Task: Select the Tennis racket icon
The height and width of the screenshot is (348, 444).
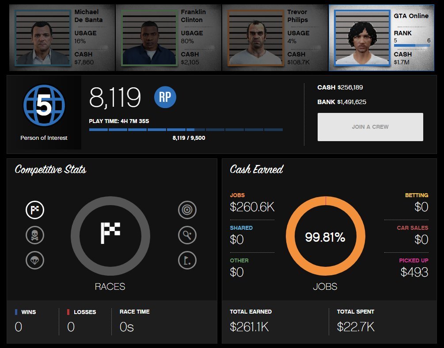Action: (187, 236)
